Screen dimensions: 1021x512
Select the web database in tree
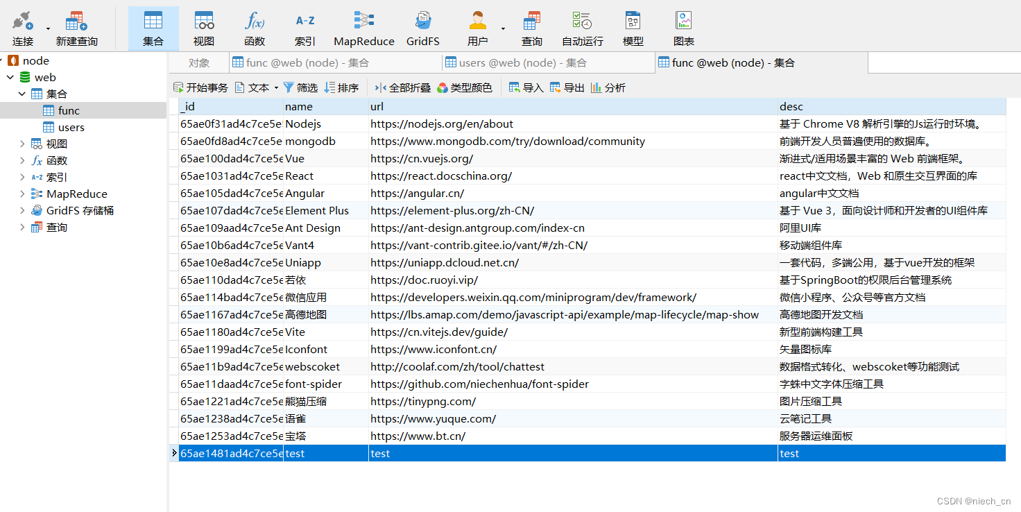pyautogui.click(x=45, y=77)
